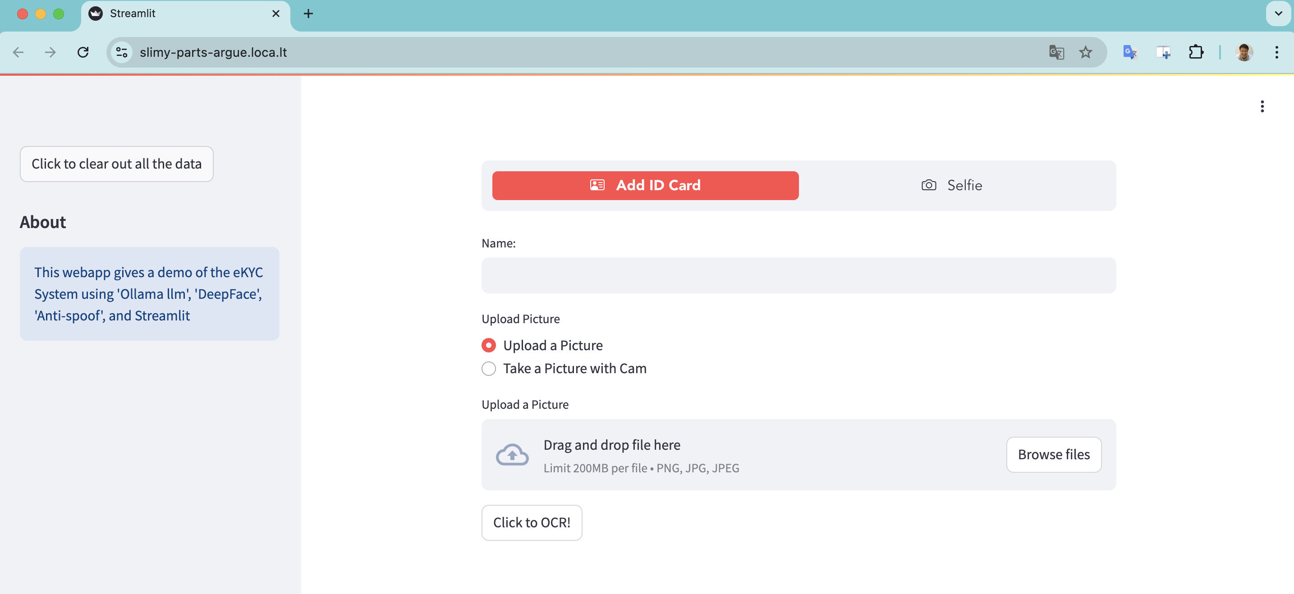
Task: Click the Browse files button
Action: coord(1053,454)
